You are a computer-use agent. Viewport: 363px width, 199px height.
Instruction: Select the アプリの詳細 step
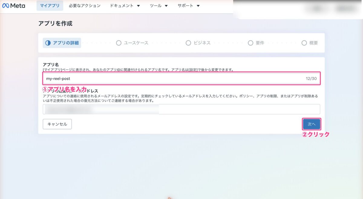tap(62, 43)
